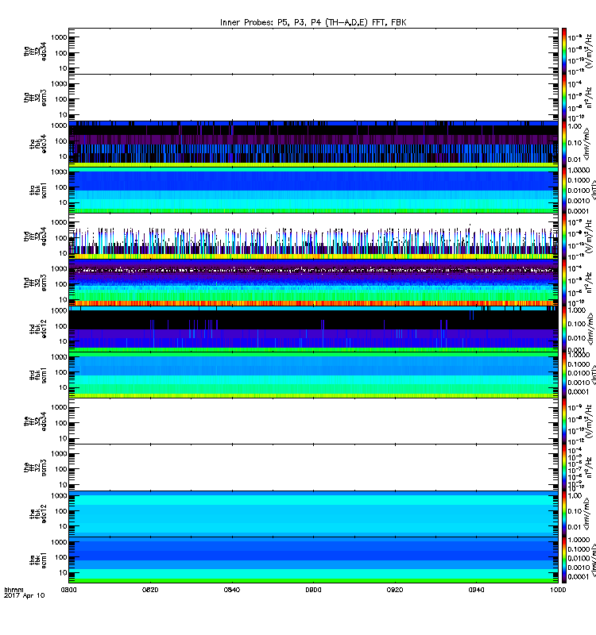Select the the fff 32 scm3 panel label
596x635 pixels.
pyautogui.click(x=35, y=468)
